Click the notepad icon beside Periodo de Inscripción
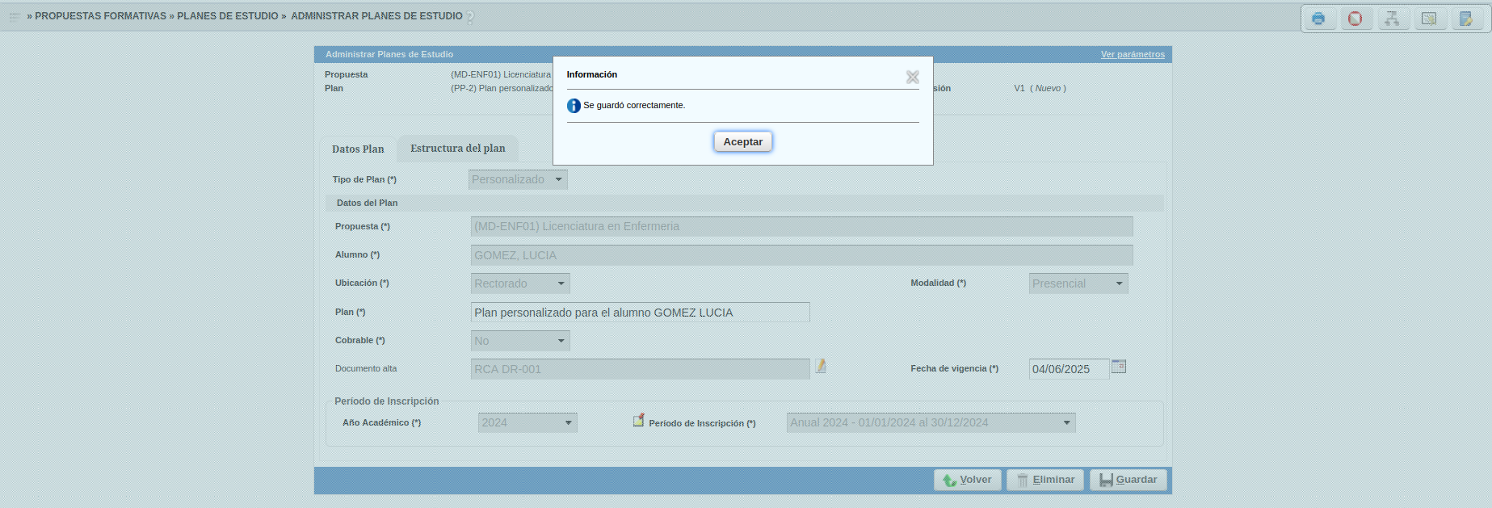The height and width of the screenshot is (508, 1492). 638,420
